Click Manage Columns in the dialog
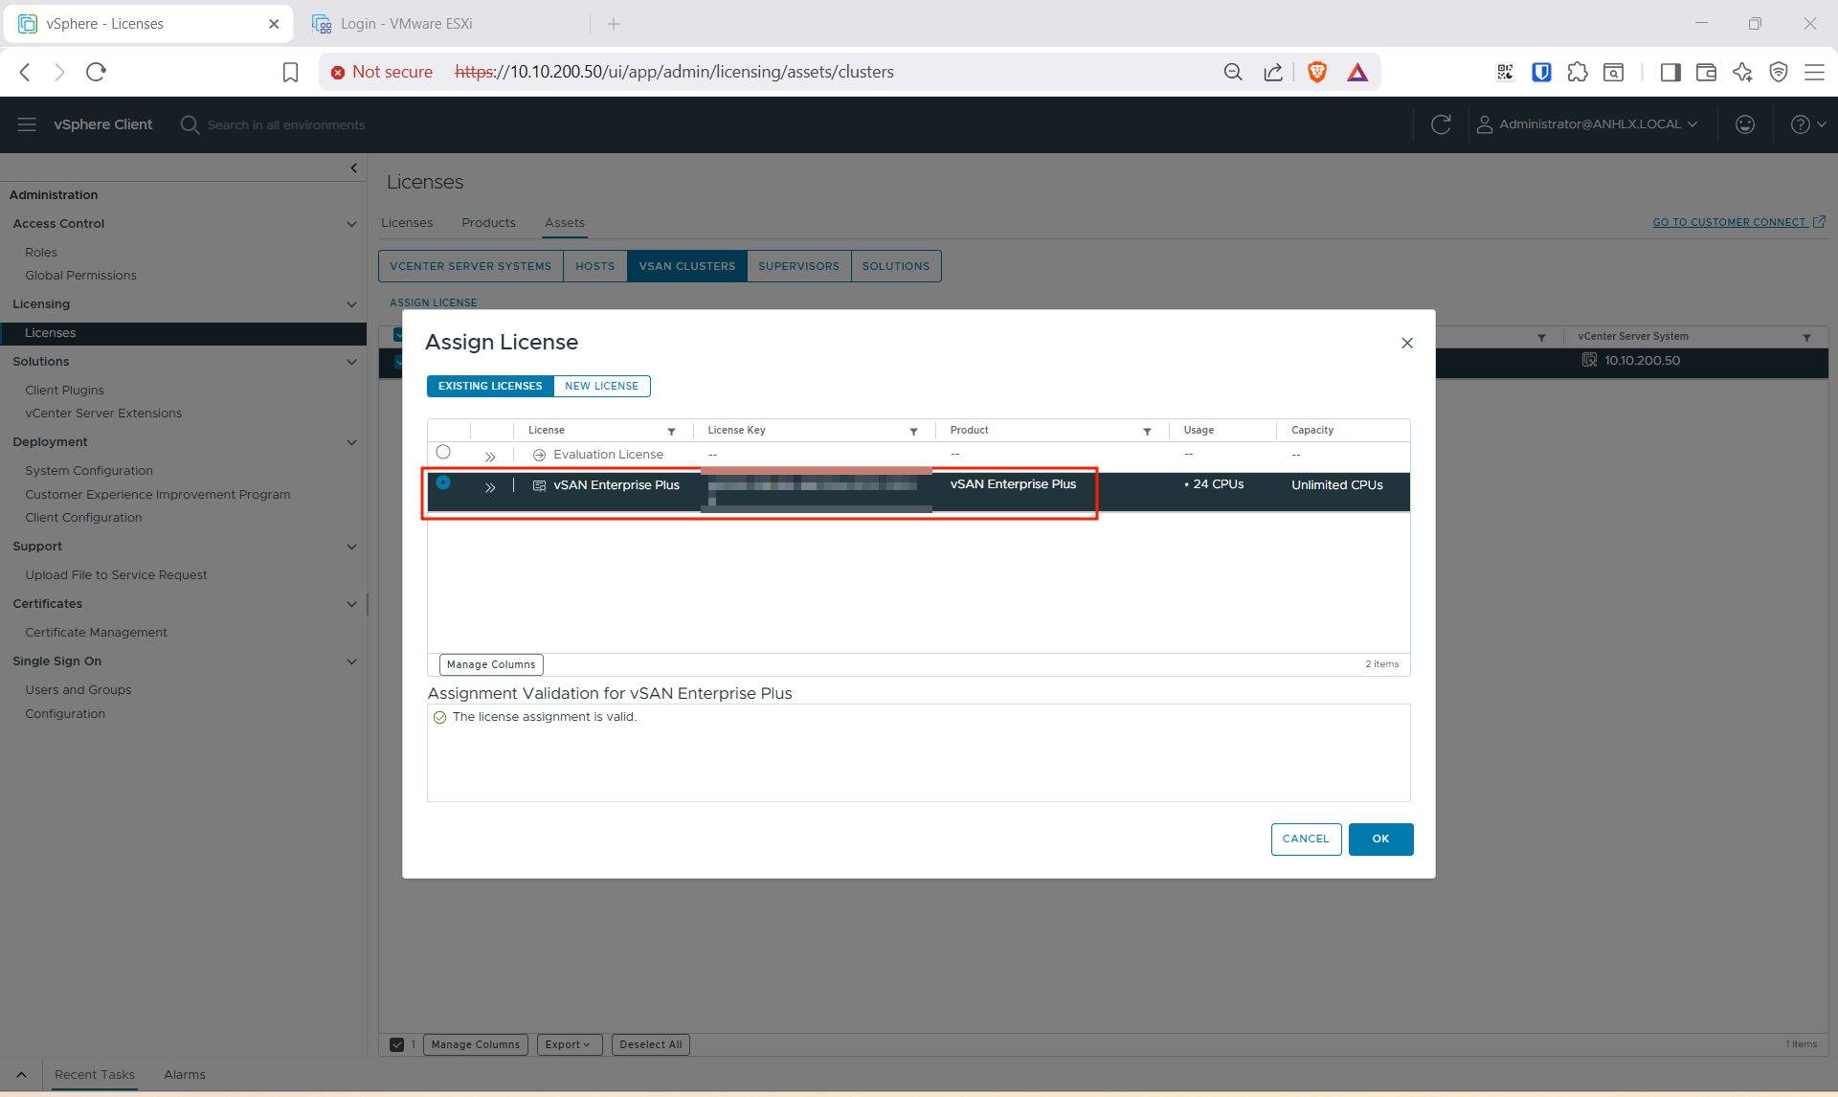The width and height of the screenshot is (1838, 1097). pyautogui.click(x=491, y=664)
